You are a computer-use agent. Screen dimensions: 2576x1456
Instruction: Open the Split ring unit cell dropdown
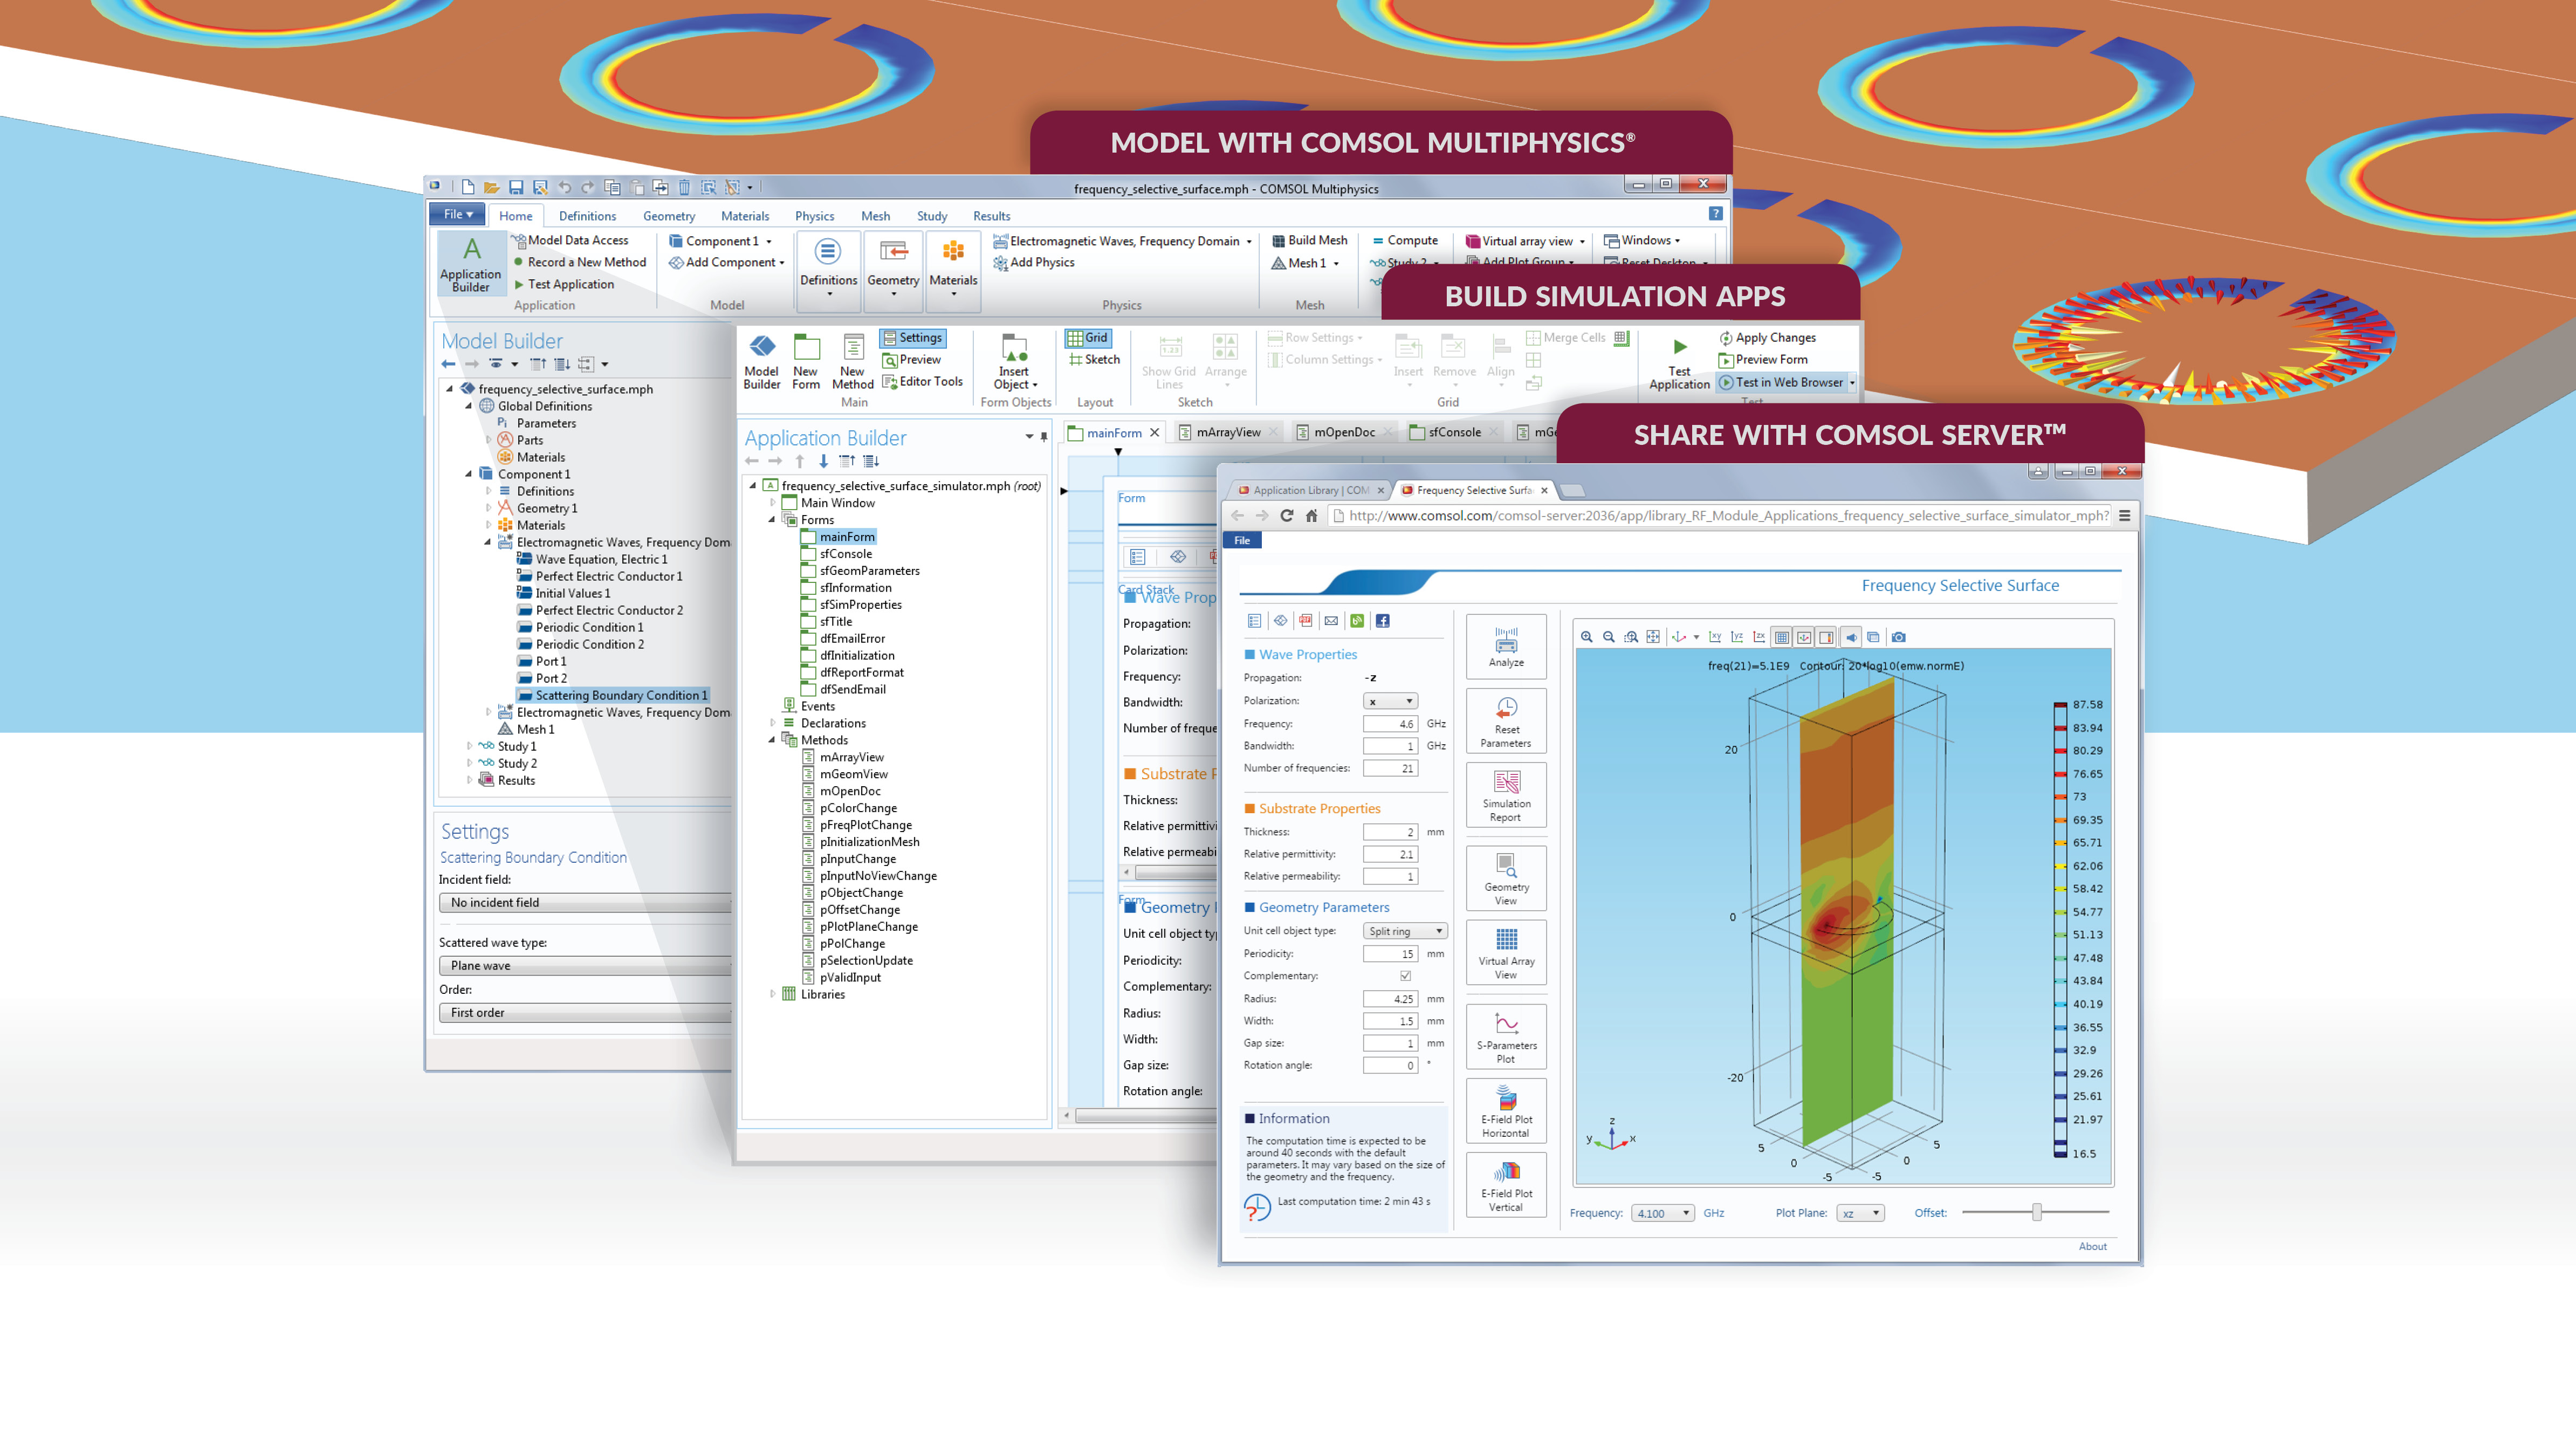(1404, 930)
